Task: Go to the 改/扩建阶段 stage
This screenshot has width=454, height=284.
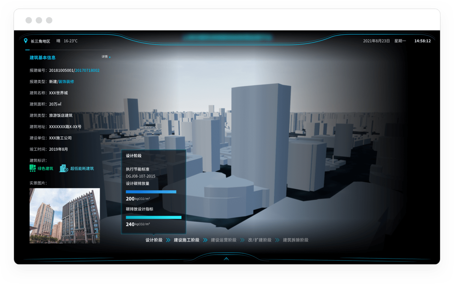Action: pyautogui.click(x=260, y=240)
